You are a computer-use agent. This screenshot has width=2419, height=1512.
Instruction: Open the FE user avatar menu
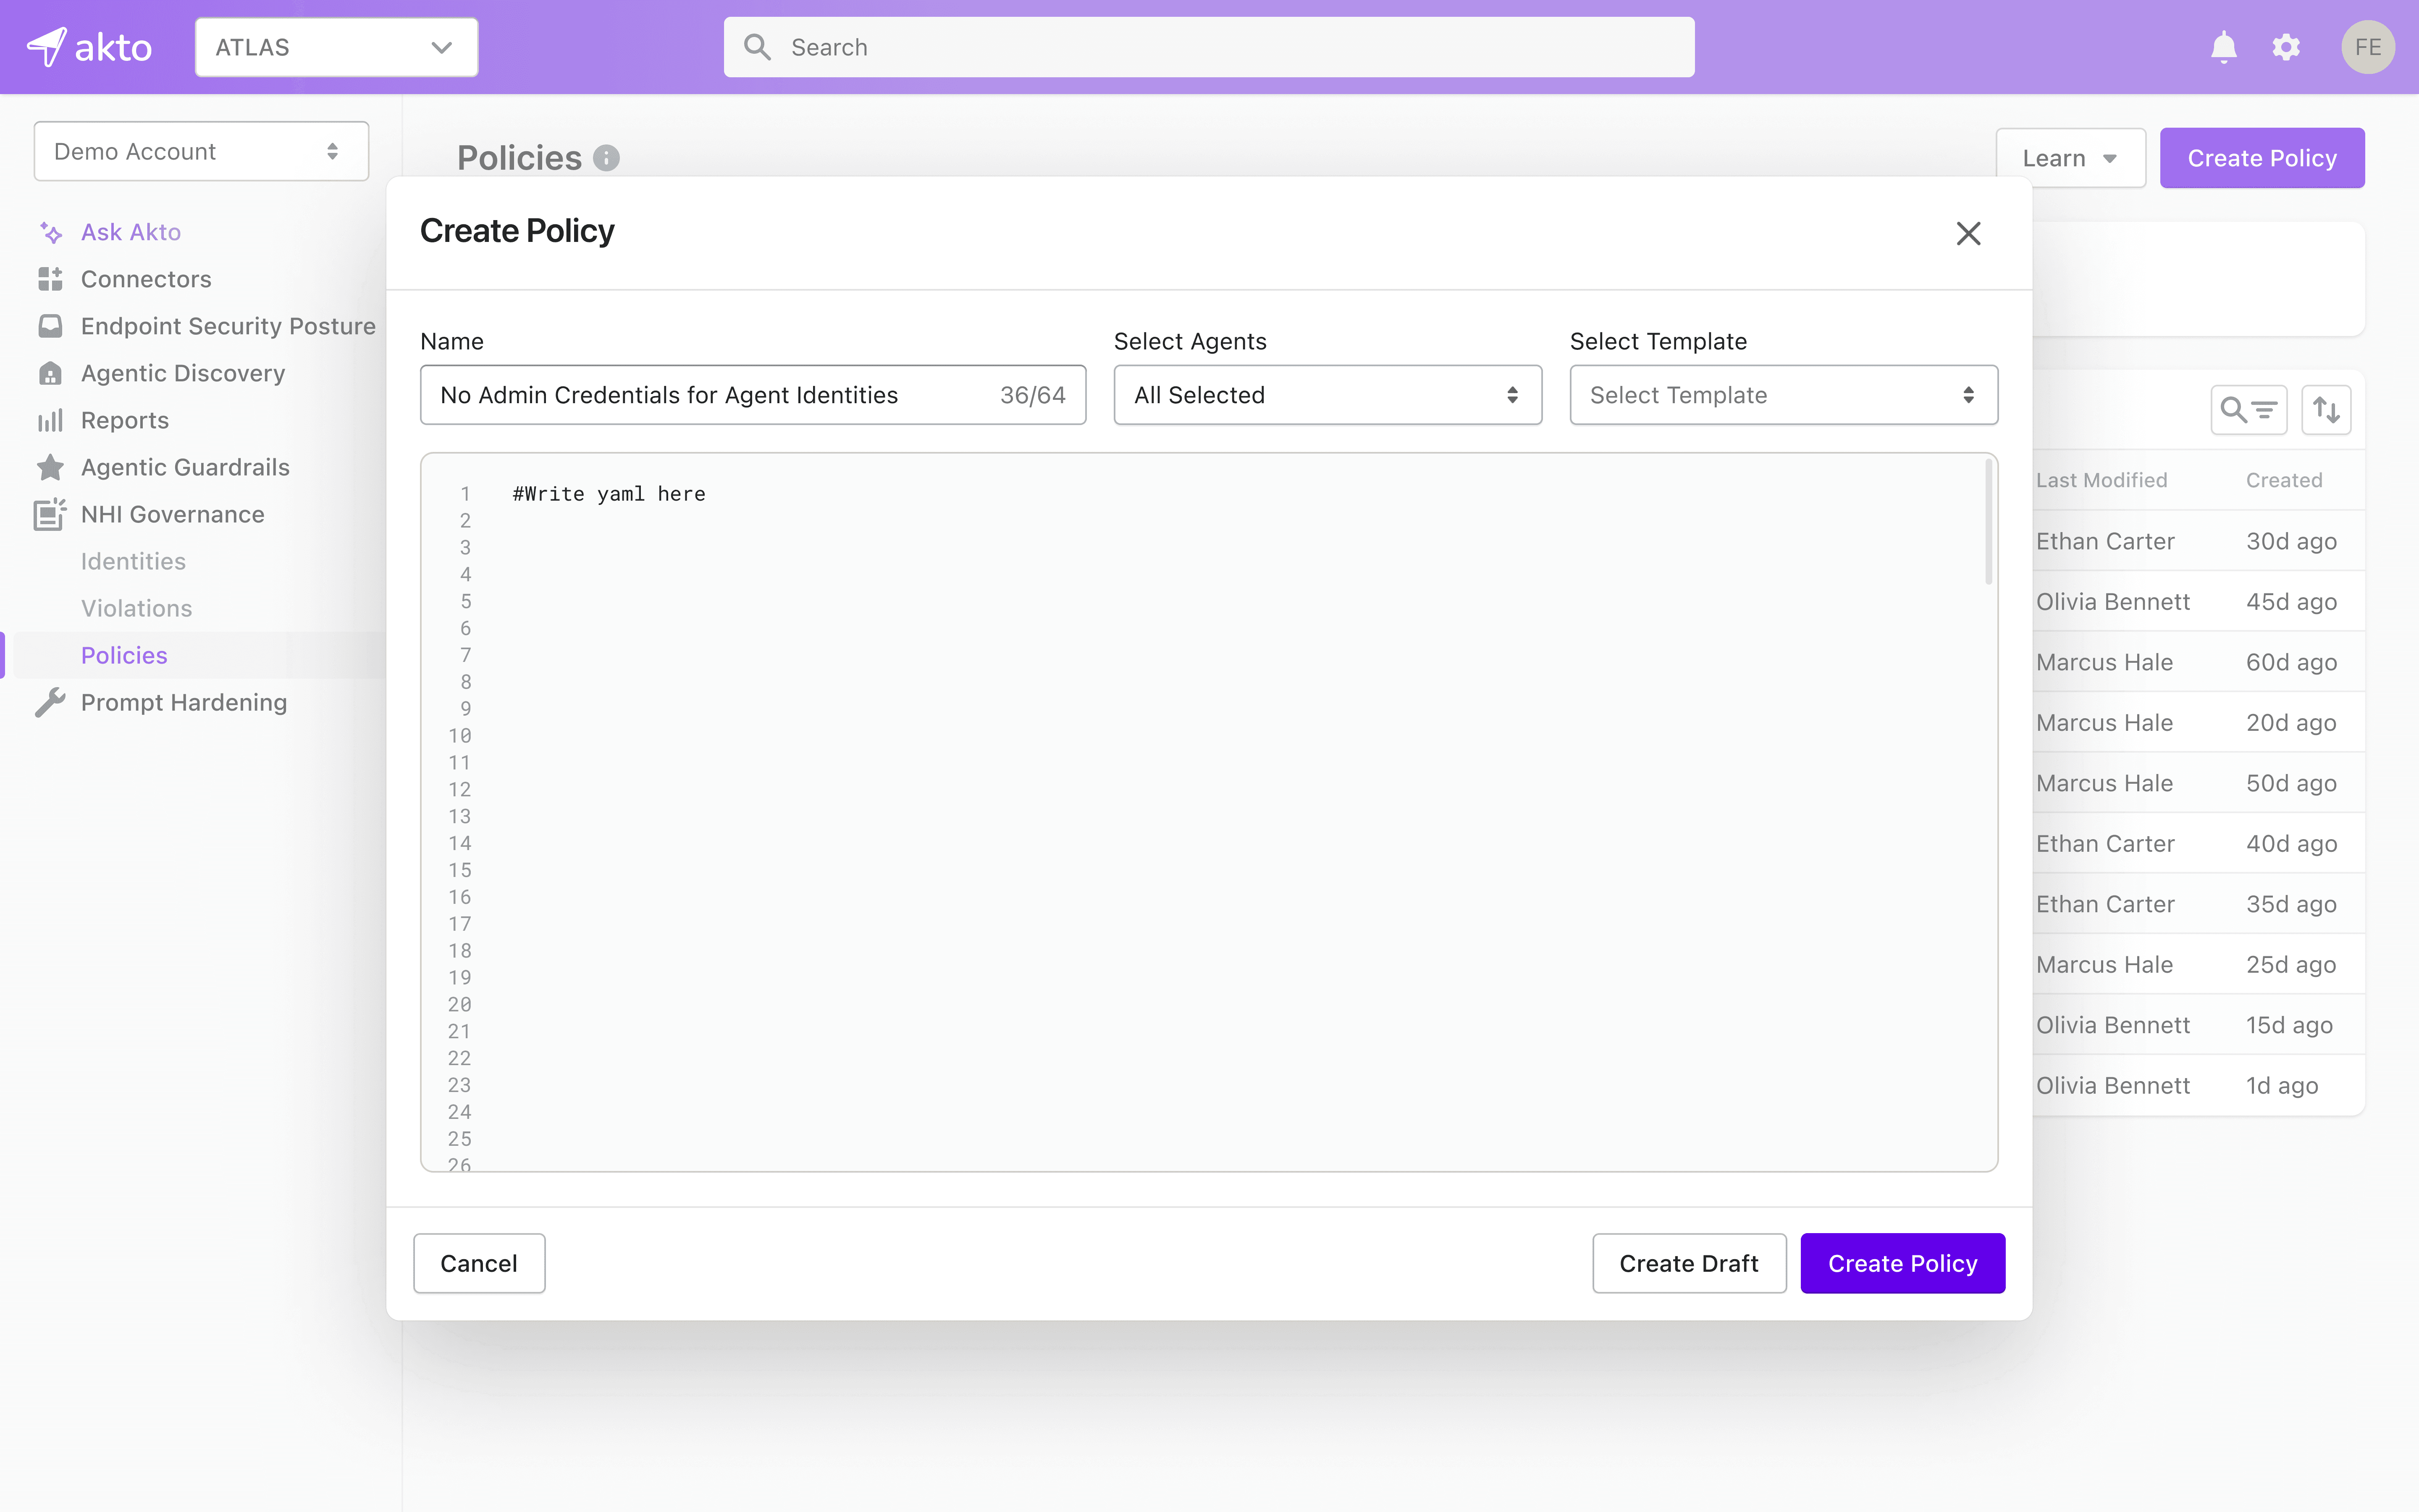point(2368,47)
